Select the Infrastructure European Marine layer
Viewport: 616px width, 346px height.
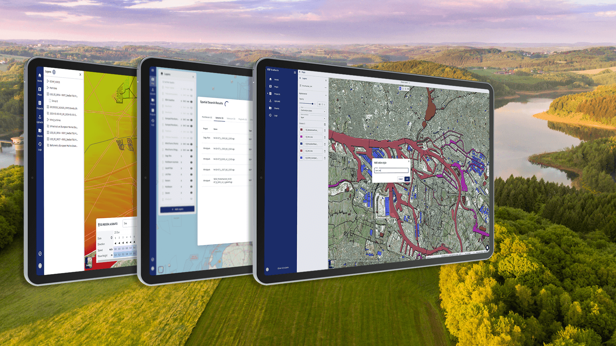[63, 126]
